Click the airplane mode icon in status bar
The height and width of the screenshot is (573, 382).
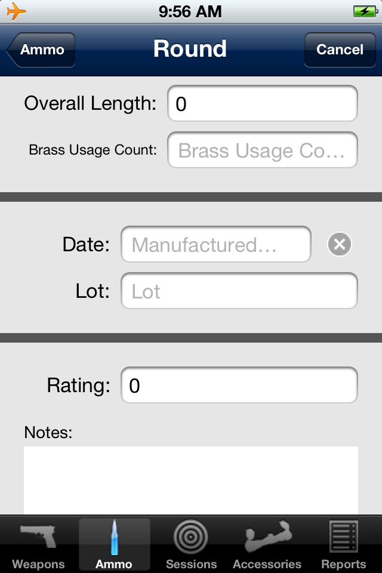17,10
